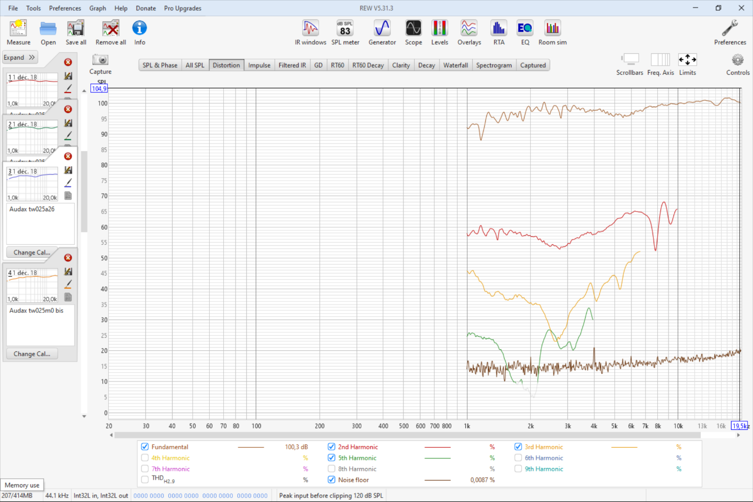Open graph Controls gear panel
The image size is (753, 502).
737,60
